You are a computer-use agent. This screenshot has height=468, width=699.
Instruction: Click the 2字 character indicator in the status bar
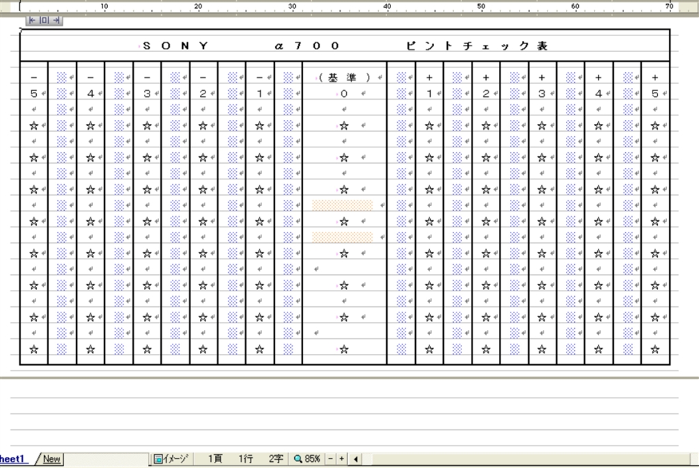tap(276, 458)
